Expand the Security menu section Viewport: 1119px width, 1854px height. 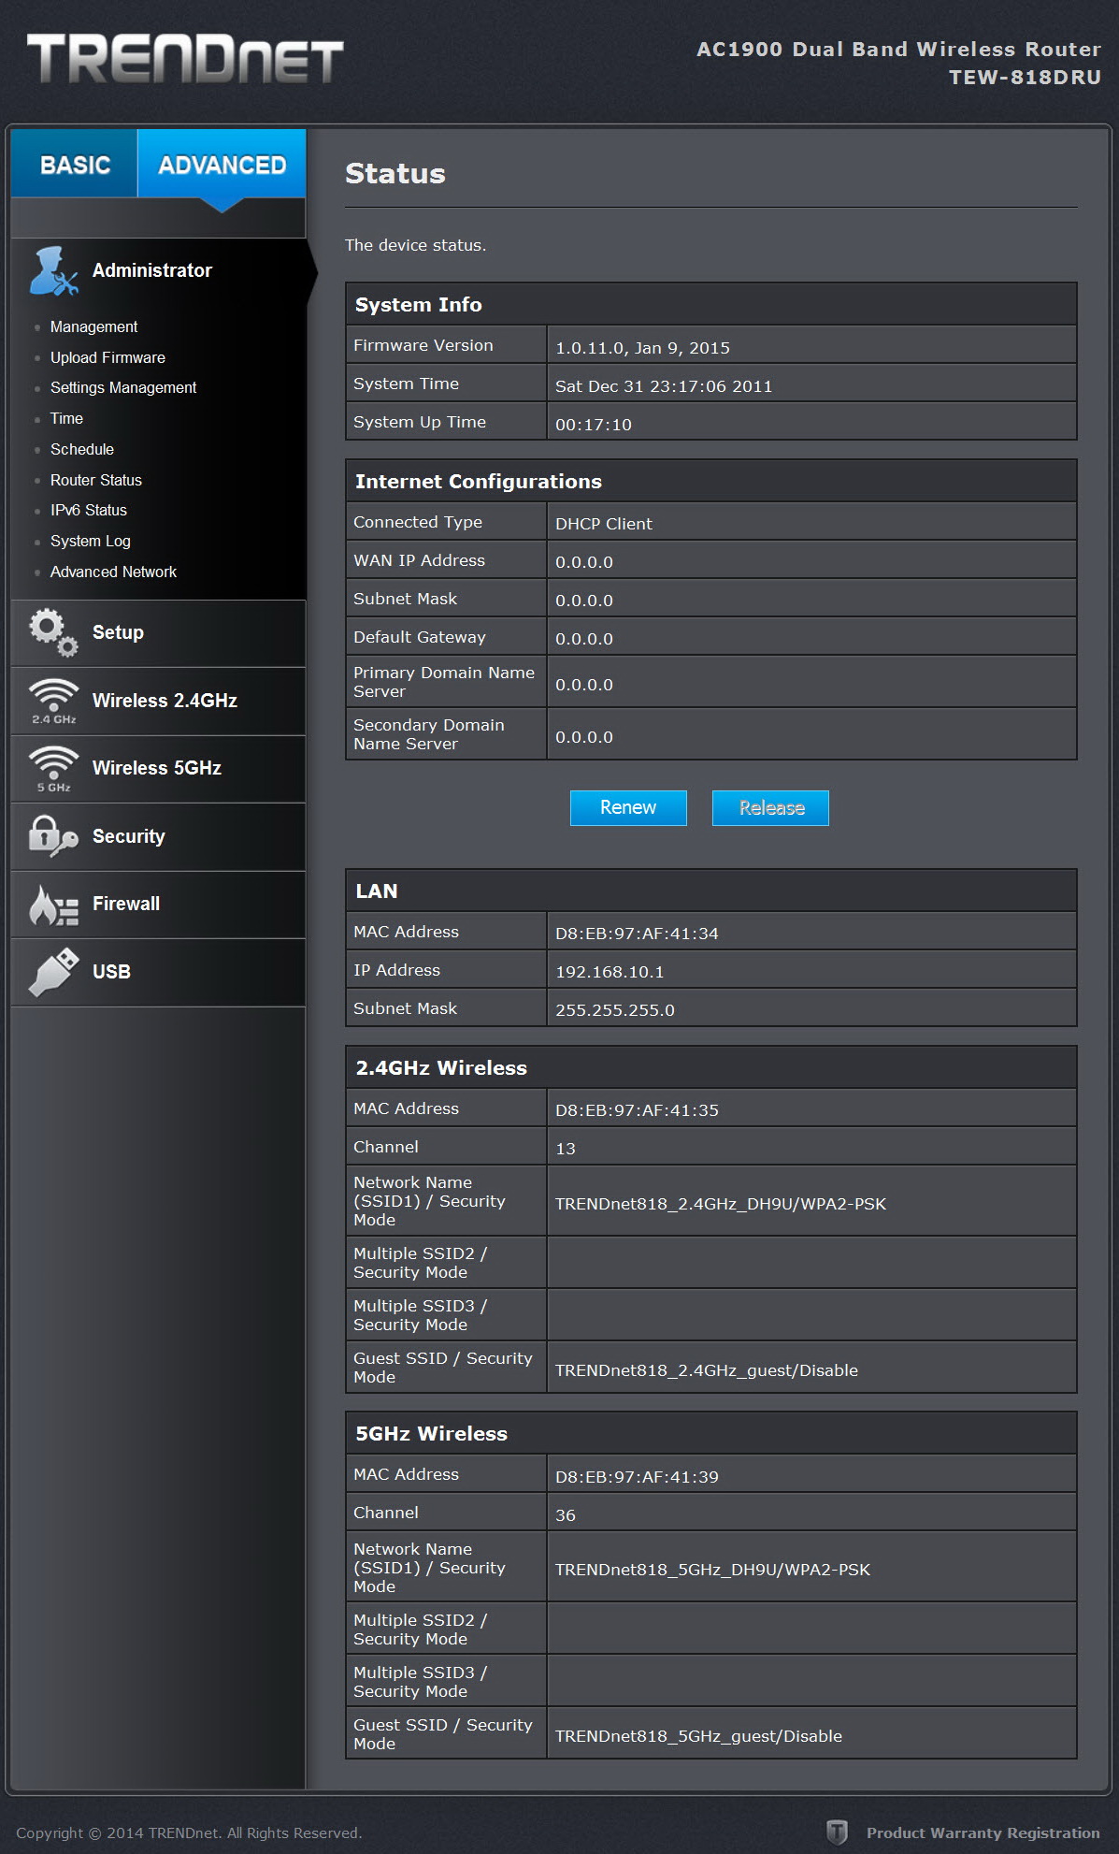click(x=158, y=836)
